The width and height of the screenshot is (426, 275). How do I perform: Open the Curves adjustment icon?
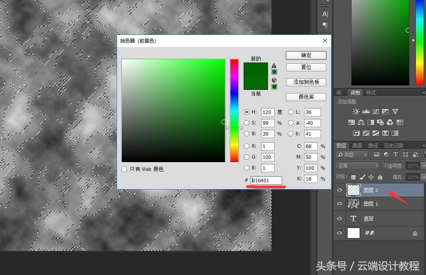(x=375, y=111)
